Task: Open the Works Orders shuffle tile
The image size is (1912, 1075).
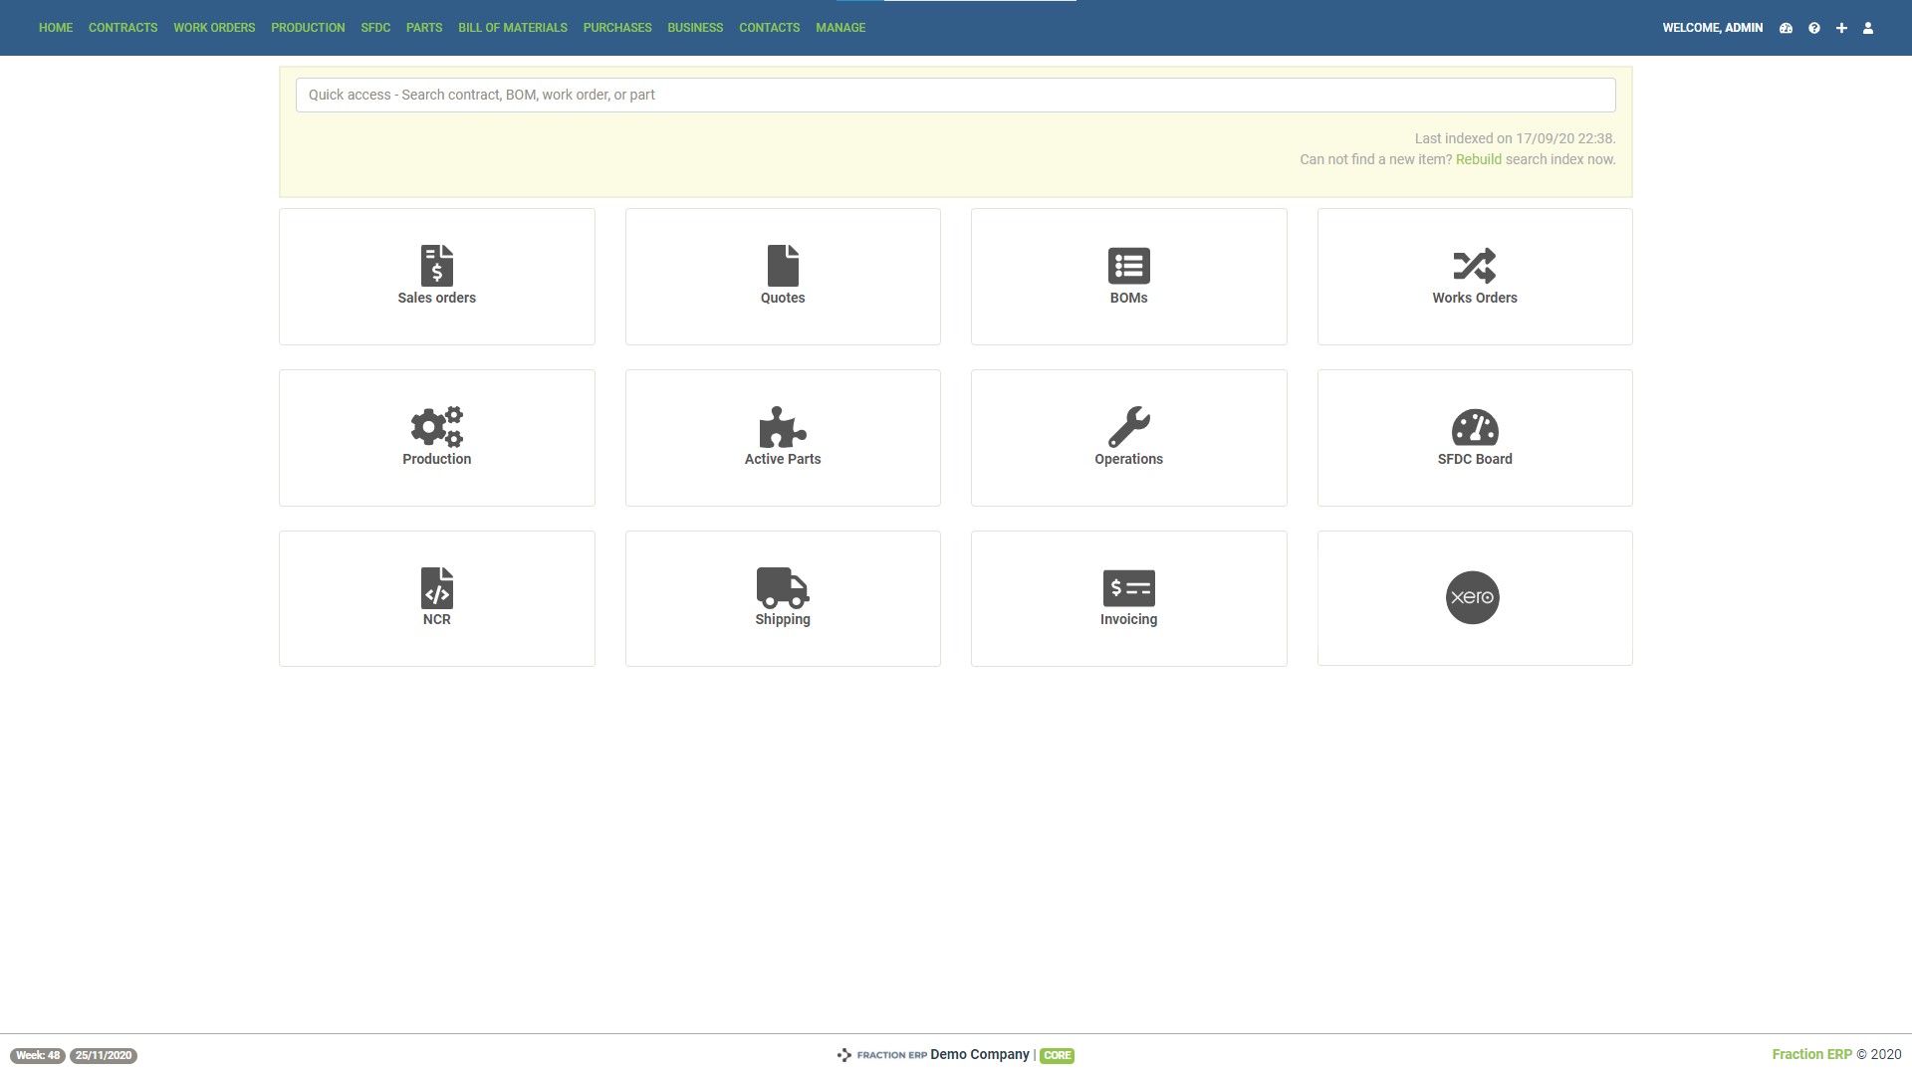Action: (x=1474, y=276)
